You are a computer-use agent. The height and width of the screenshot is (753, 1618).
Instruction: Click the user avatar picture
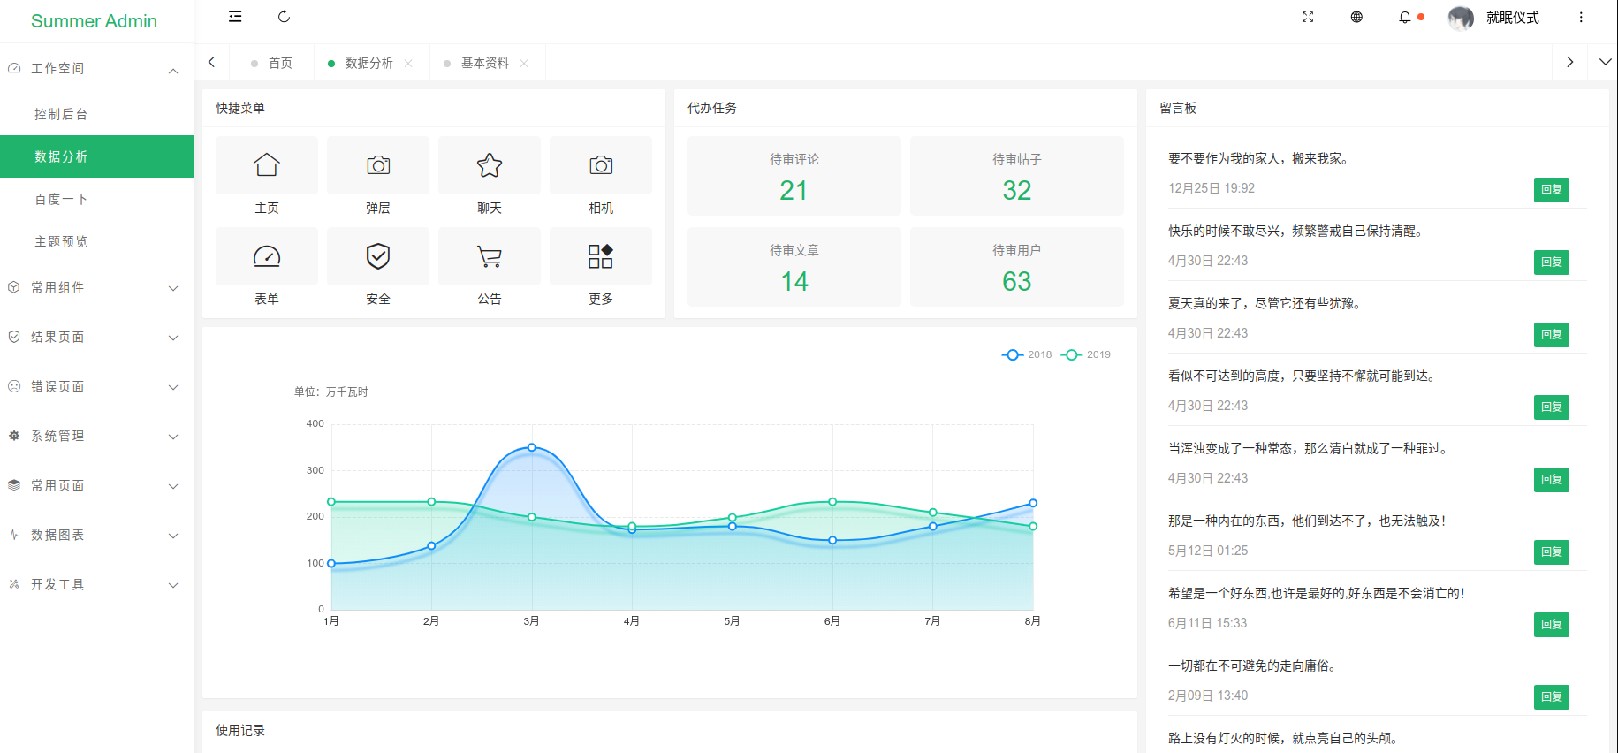1461,18
